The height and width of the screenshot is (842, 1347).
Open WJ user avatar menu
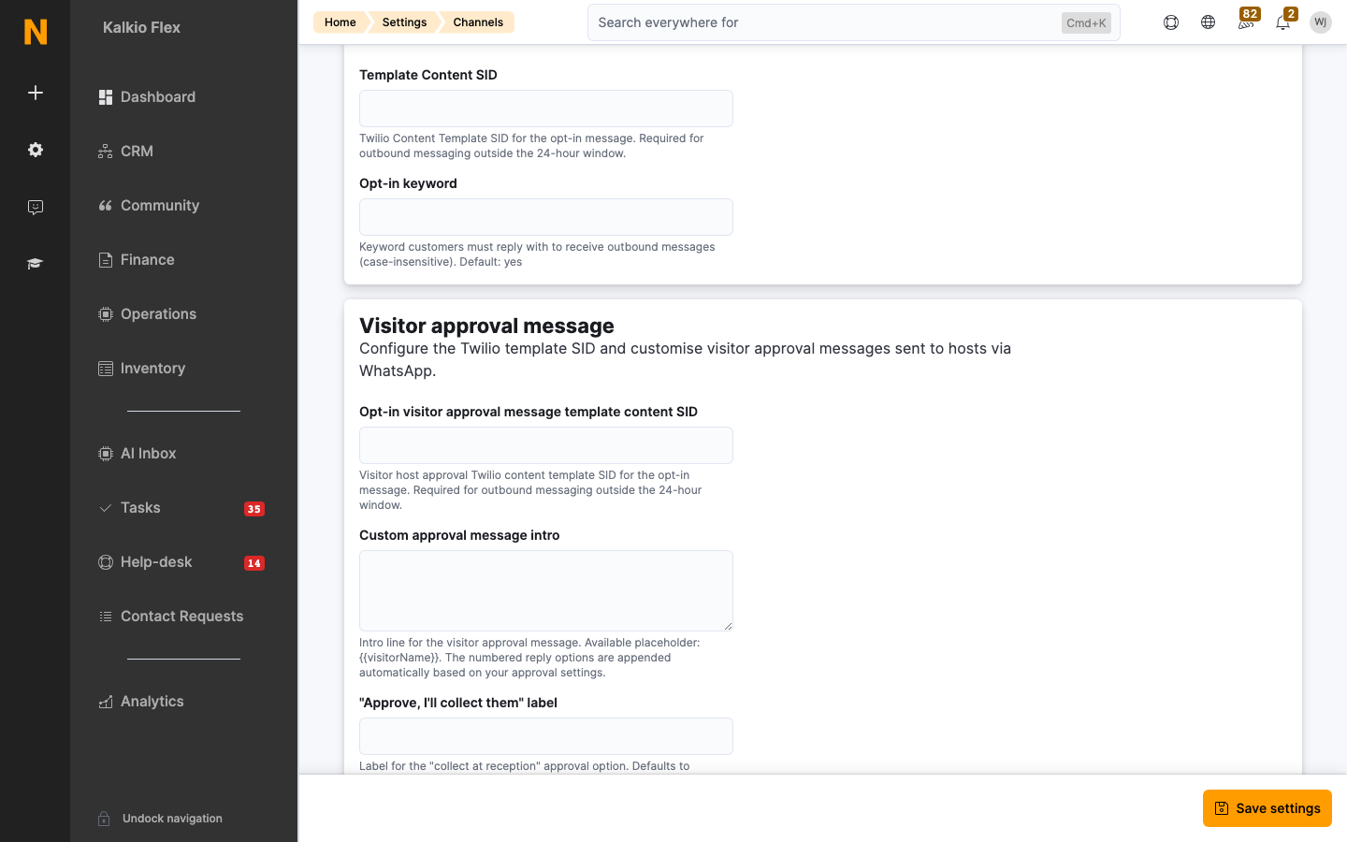point(1321,22)
